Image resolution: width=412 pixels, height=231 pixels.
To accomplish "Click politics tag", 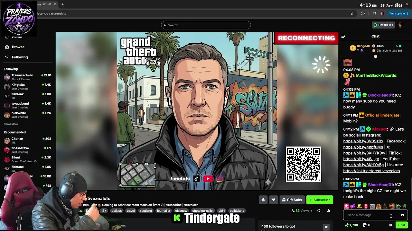I will coord(117,211).
